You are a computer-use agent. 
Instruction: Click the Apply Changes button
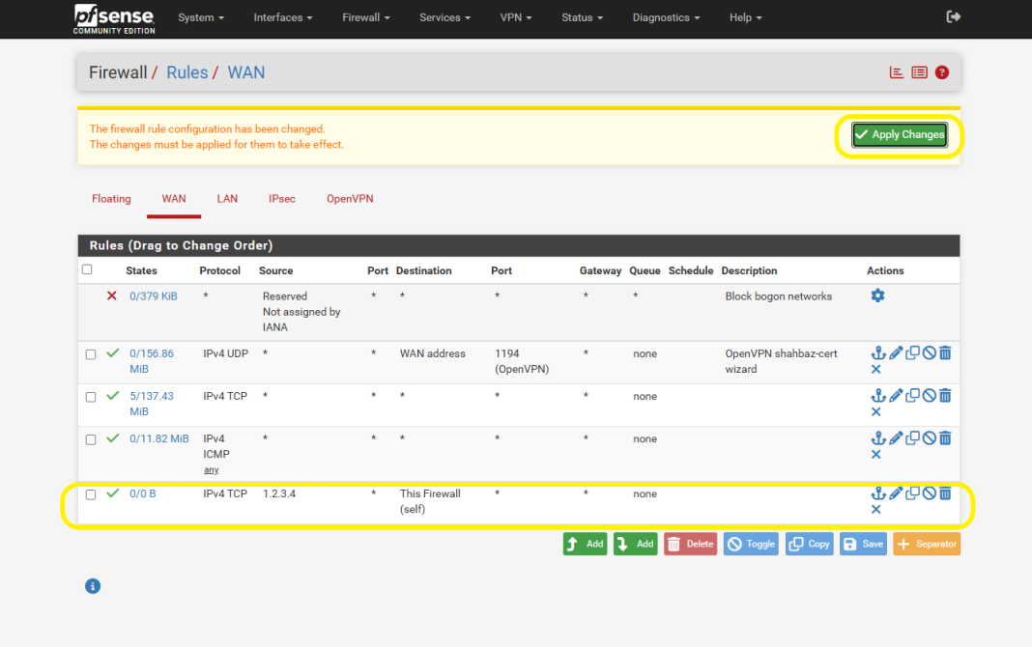(x=900, y=135)
